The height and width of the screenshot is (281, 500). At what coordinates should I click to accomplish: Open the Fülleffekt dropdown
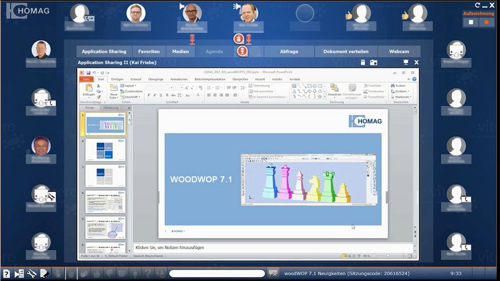373,86
